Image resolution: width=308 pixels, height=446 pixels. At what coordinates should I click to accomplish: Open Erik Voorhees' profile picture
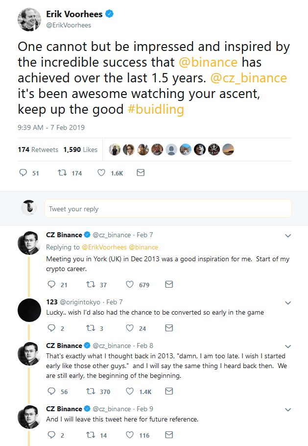coord(29,20)
